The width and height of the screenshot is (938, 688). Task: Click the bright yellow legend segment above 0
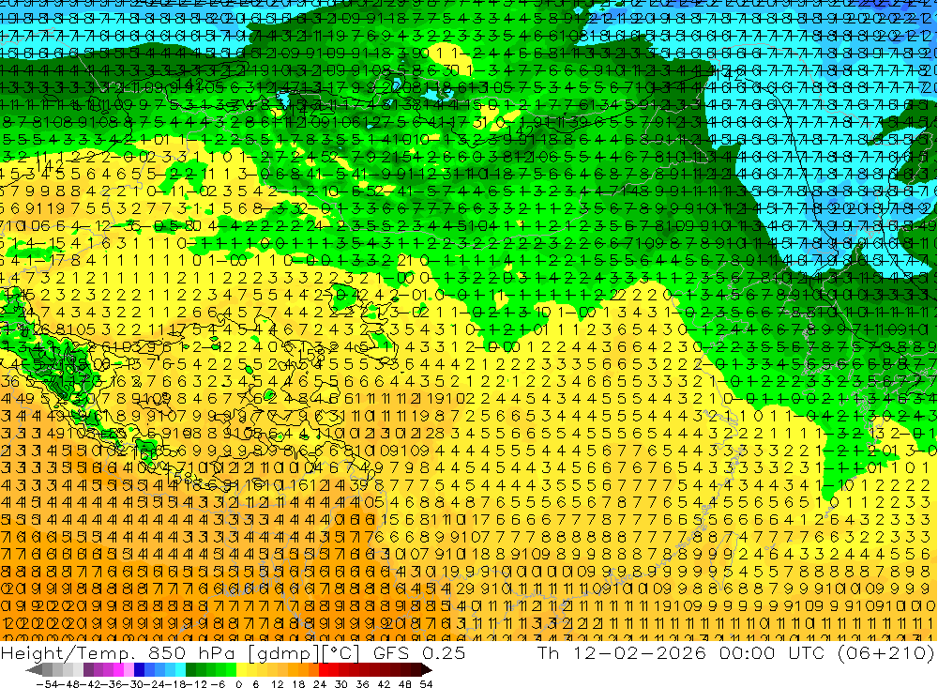click(x=241, y=669)
